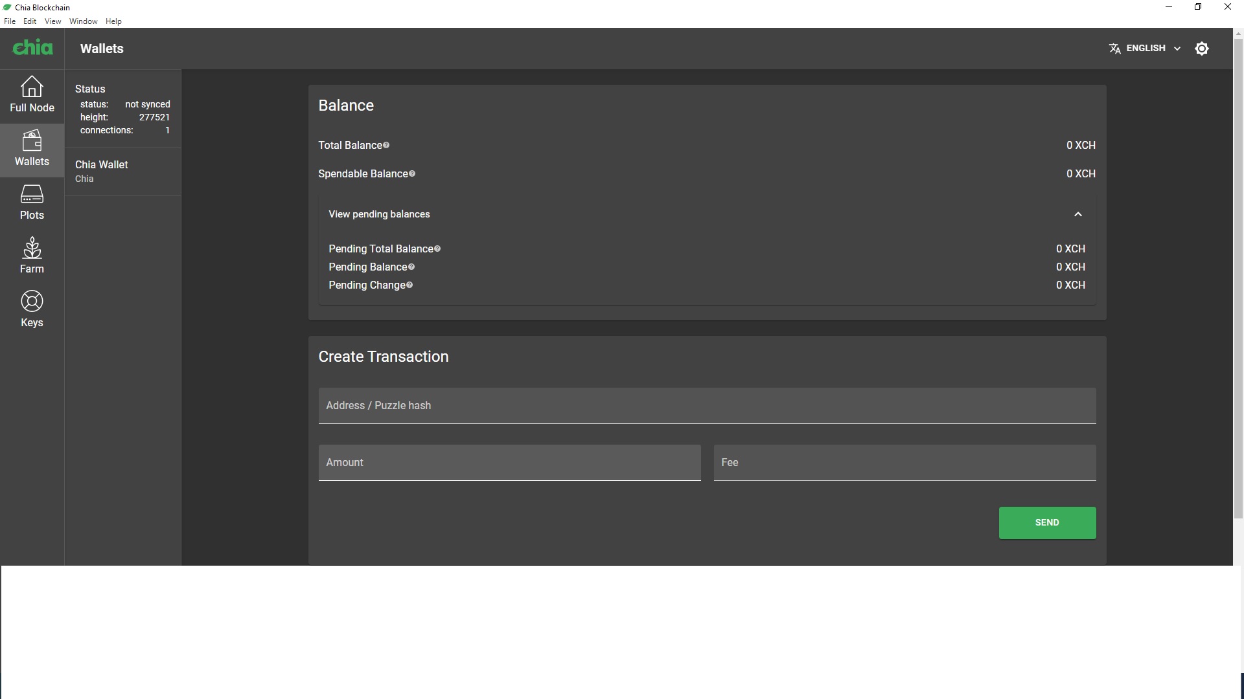Go to the Plots page
The image size is (1244, 699).
[32, 203]
